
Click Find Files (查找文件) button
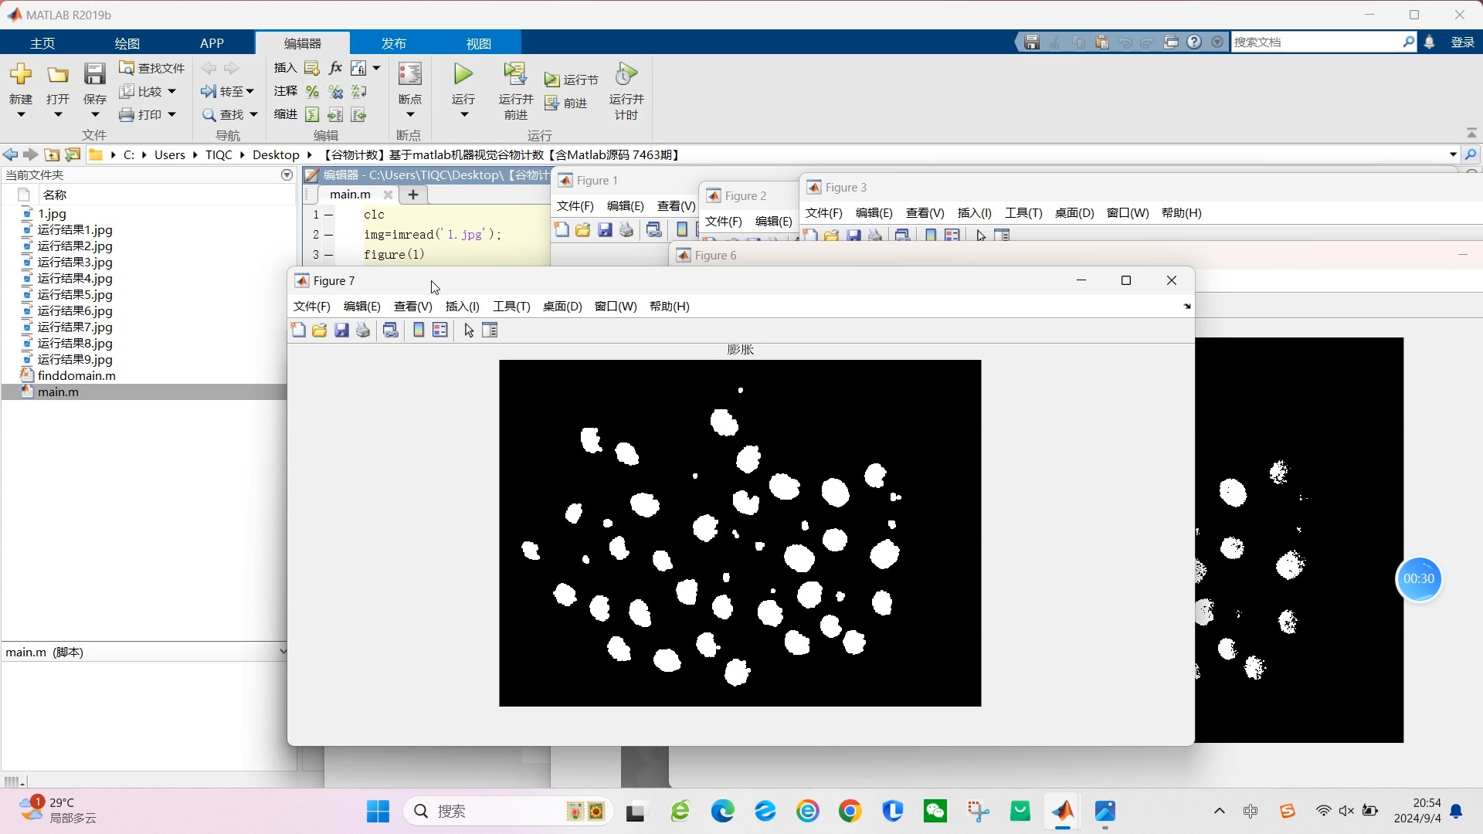coord(152,68)
